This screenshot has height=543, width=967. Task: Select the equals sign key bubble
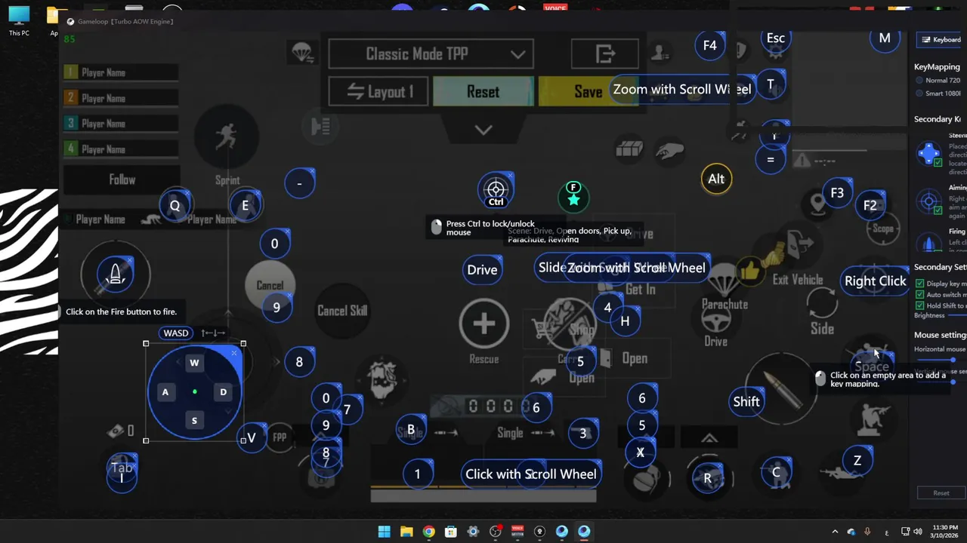(x=771, y=159)
